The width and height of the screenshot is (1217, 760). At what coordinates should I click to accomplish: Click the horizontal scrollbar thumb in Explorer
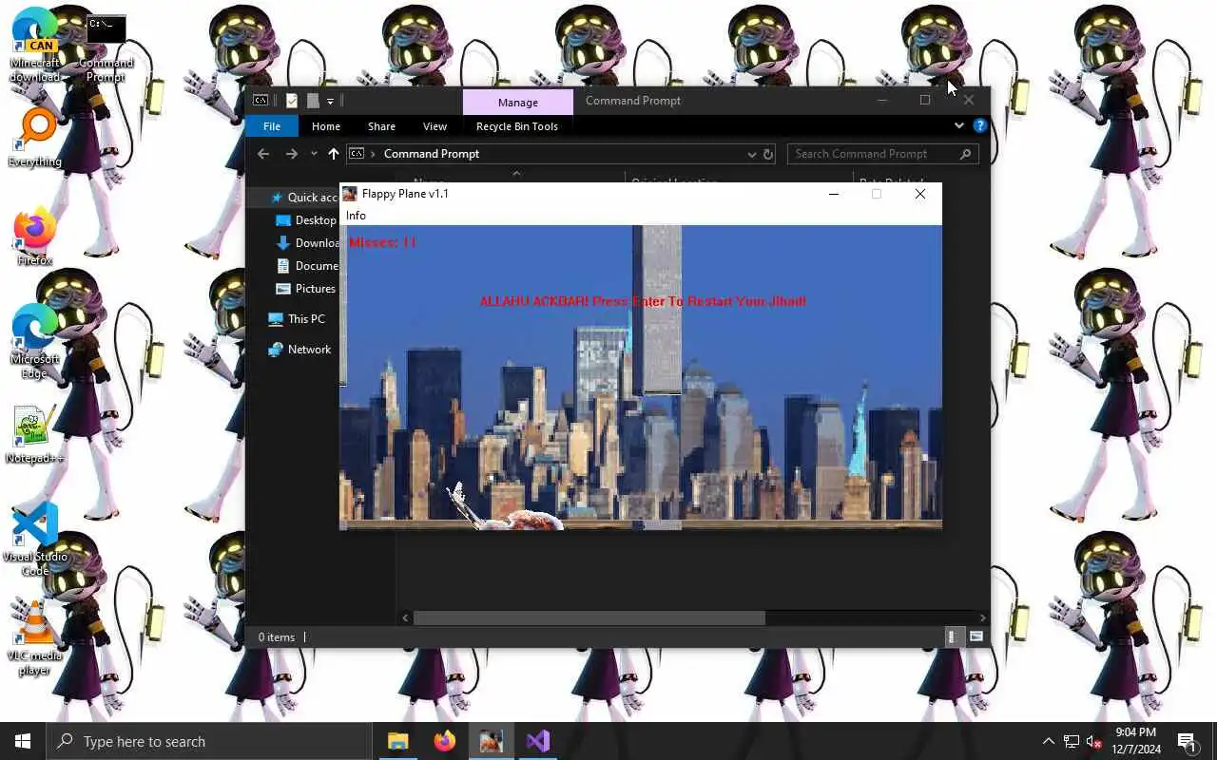pos(589,617)
